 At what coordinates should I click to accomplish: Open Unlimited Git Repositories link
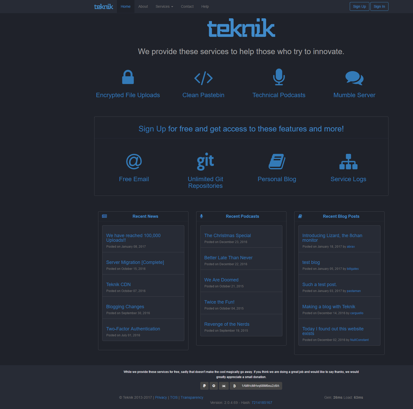click(x=205, y=182)
